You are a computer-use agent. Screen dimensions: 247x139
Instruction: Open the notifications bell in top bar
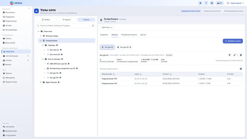pos(200,3)
